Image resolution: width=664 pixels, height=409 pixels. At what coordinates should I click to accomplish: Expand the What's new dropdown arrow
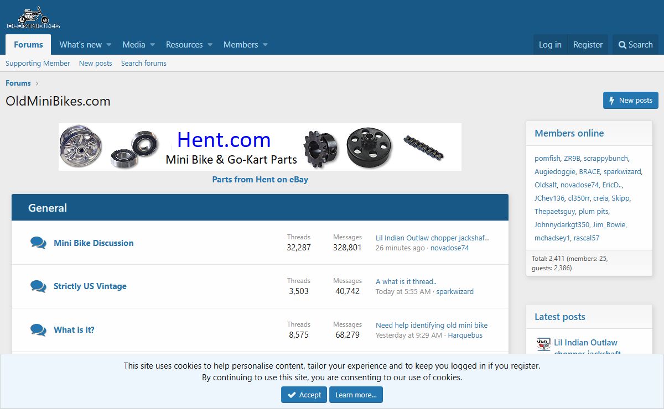click(109, 45)
